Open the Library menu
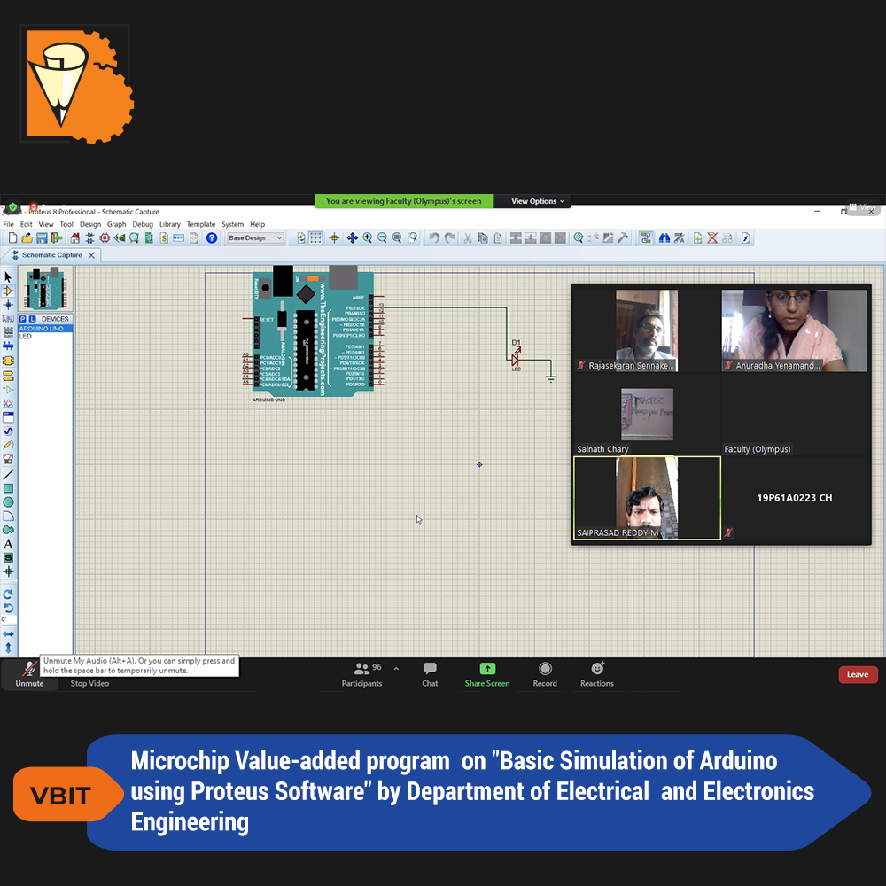 pos(169,224)
